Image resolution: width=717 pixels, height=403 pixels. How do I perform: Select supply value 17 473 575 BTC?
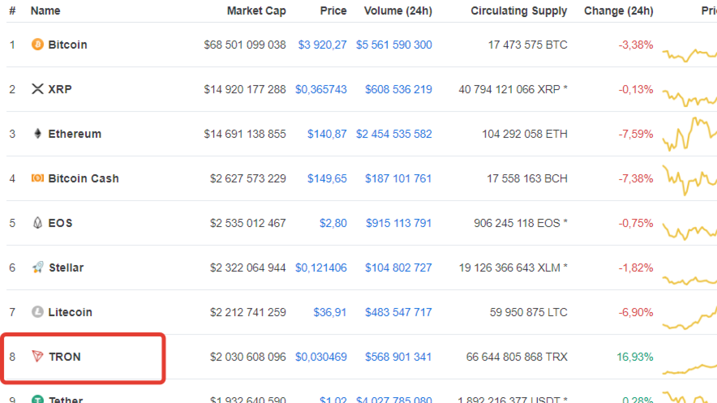[x=528, y=45]
